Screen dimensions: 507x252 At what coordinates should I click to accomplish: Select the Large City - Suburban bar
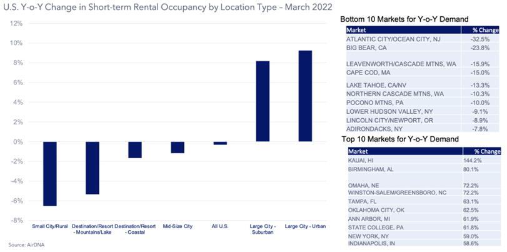pos(262,101)
